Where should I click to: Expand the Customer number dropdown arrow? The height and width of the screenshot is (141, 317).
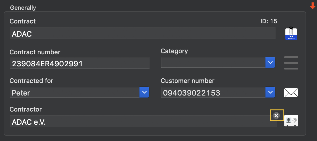(x=270, y=92)
